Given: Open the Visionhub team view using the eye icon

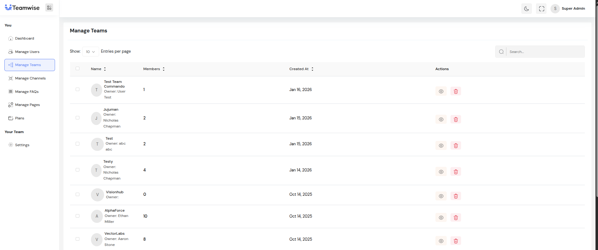Looking at the screenshot, I should (x=441, y=196).
